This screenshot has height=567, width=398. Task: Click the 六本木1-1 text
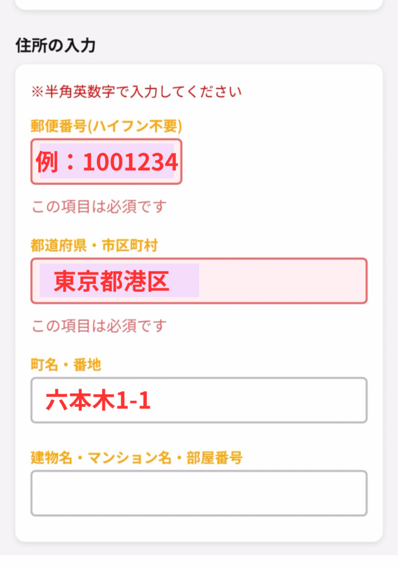[x=99, y=401]
